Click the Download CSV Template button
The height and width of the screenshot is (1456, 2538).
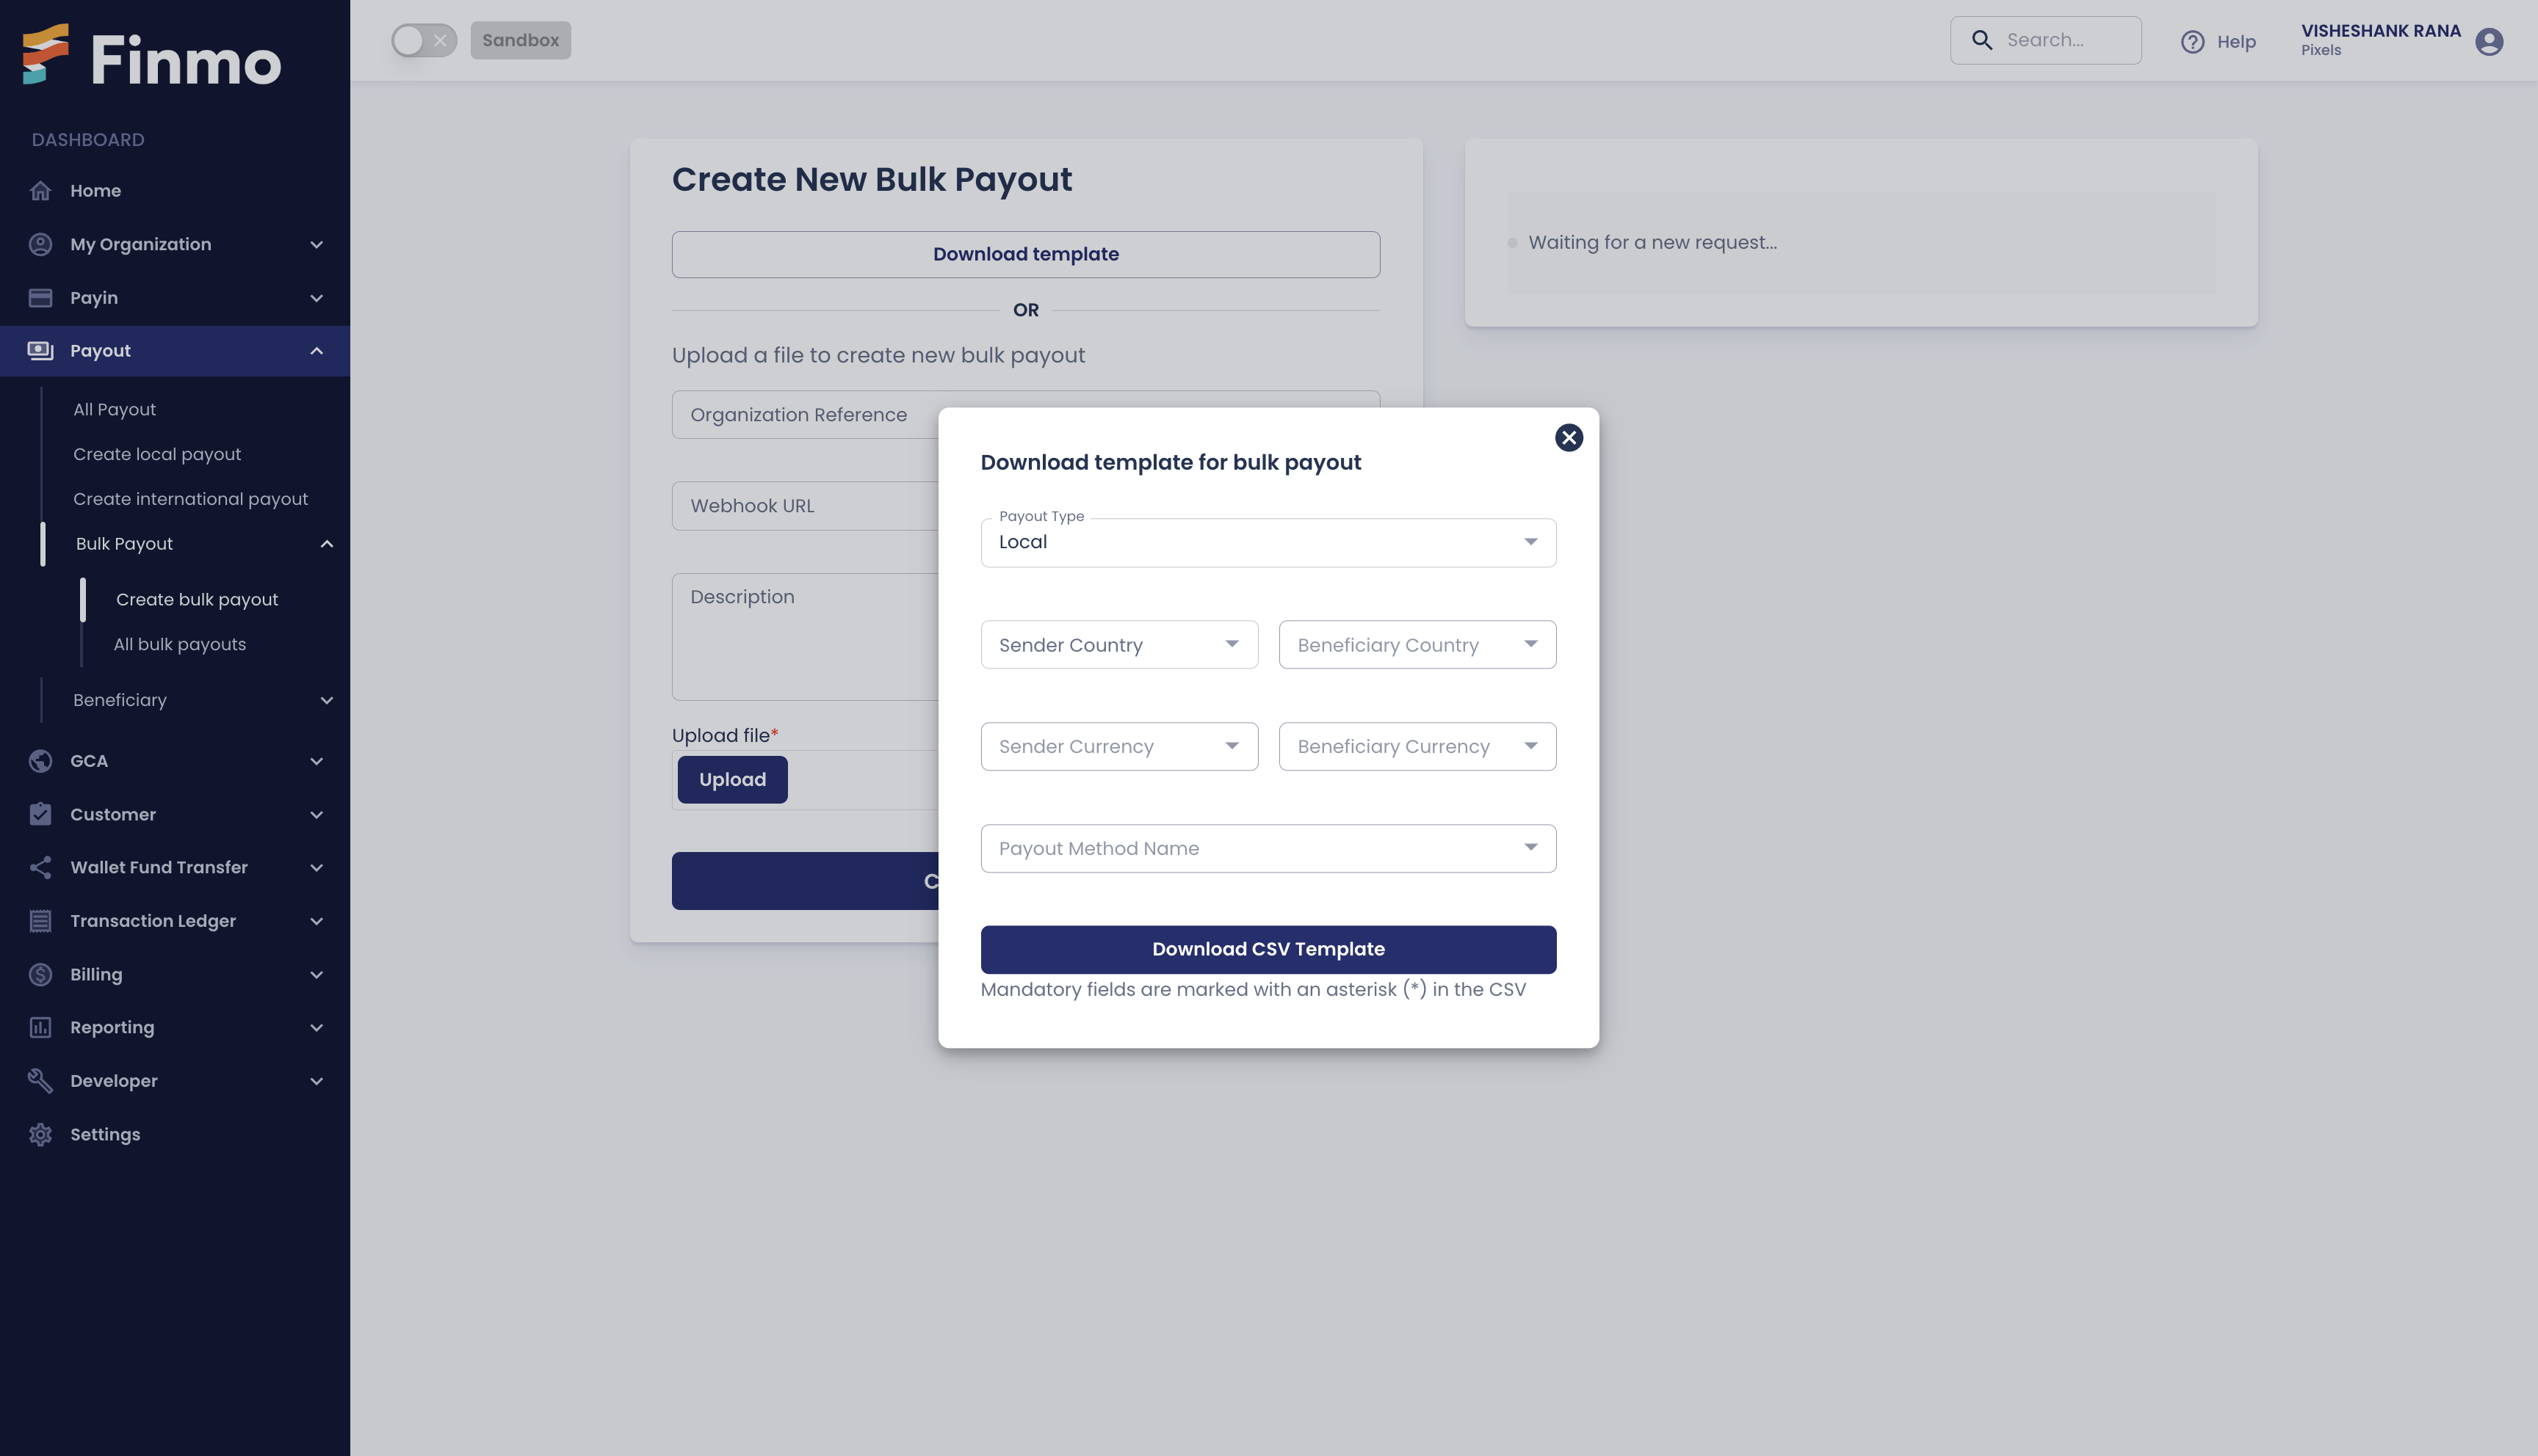1269,949
